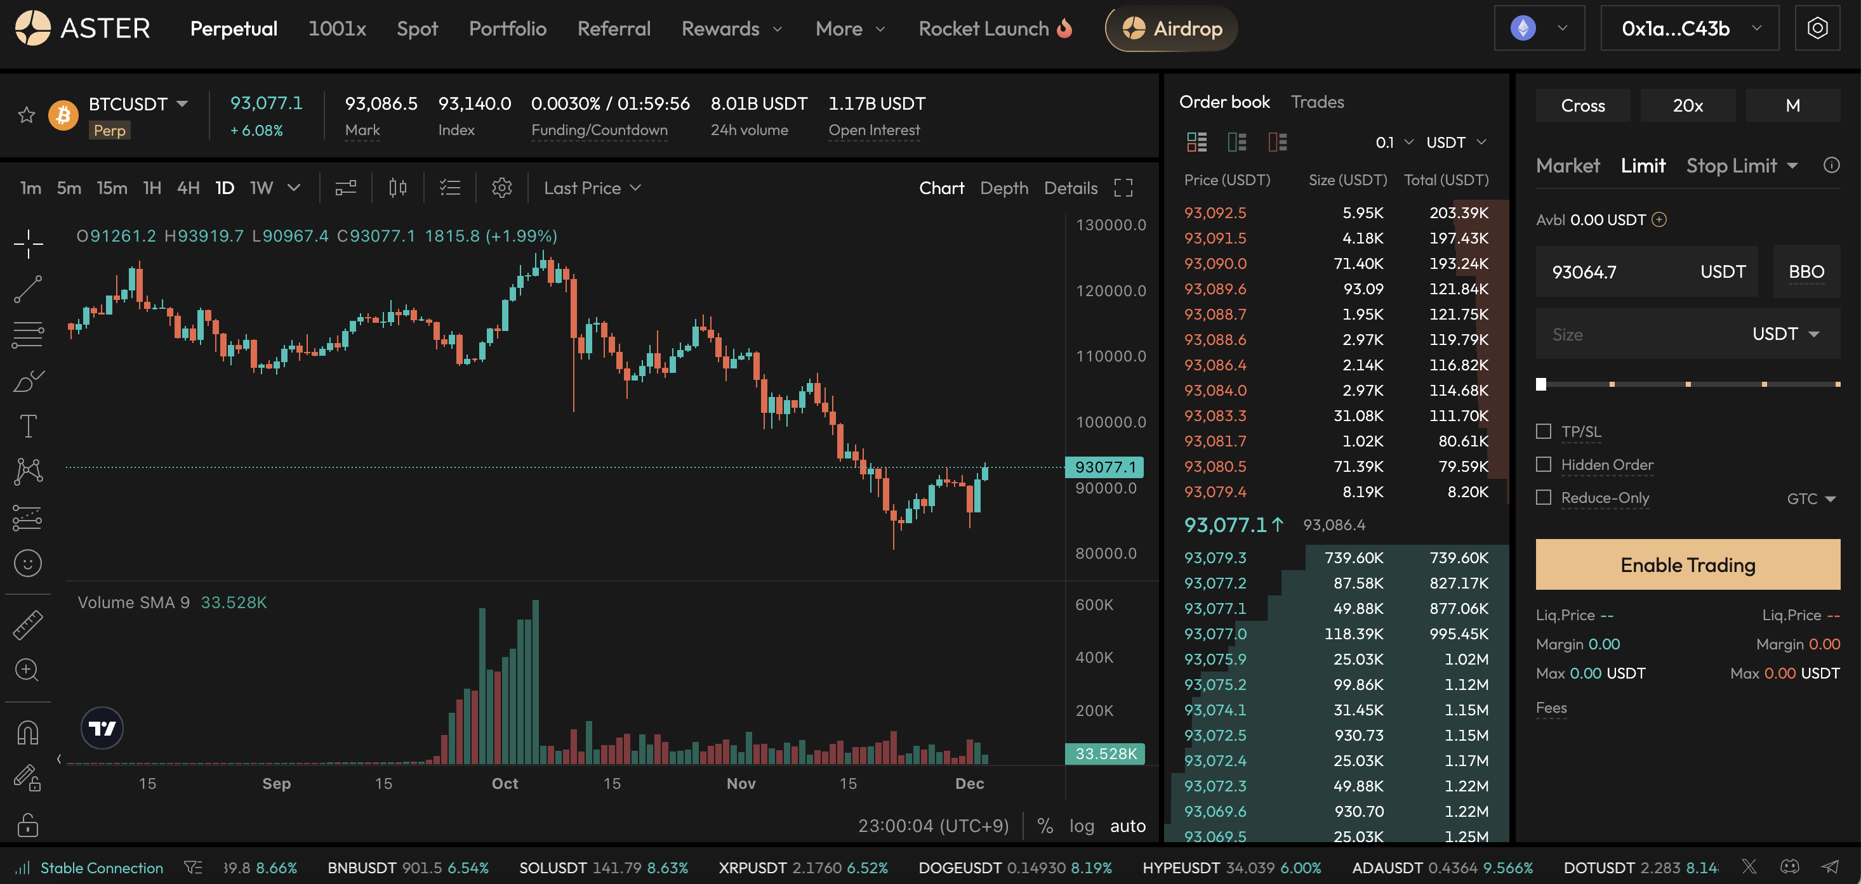Select the trend line drawing tool

(28, 289)
